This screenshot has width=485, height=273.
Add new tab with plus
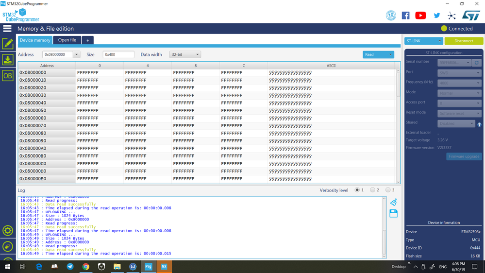pyautogui.click(x=87, y=40)
